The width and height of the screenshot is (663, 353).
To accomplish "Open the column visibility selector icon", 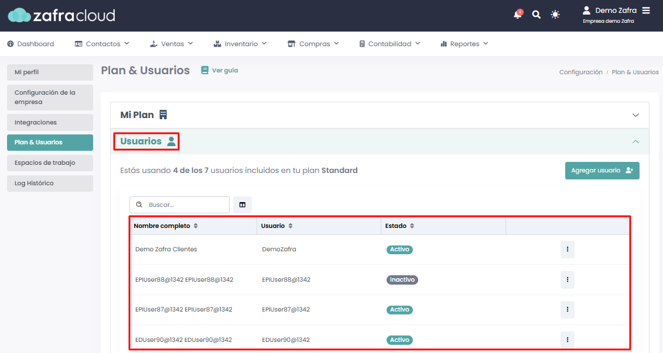I will (x=242, y=205).
